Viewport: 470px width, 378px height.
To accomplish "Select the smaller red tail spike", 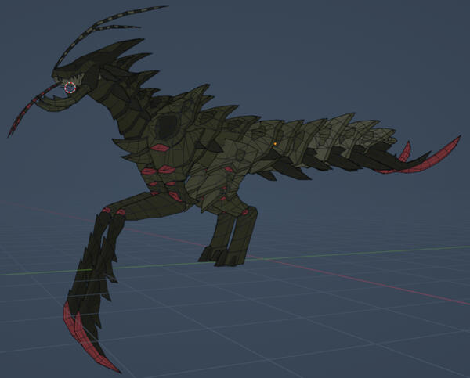I will click(x=405, y=151).
